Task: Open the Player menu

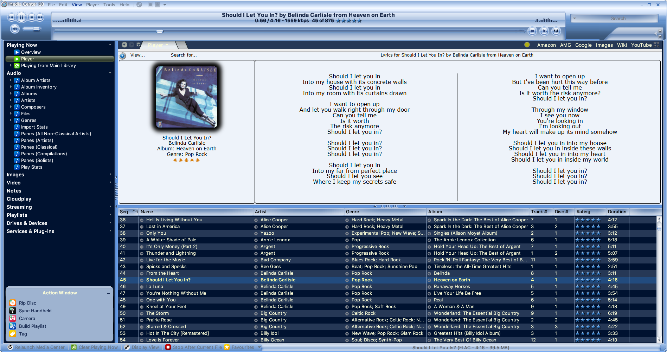Action: point(92,5)
